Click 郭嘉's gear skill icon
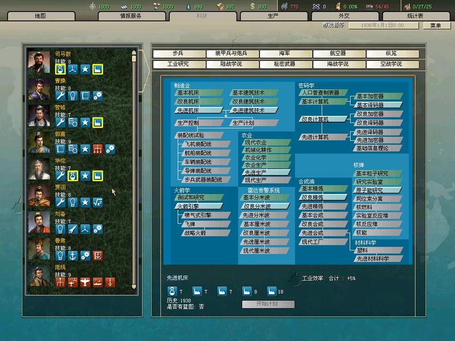Image resolution: width=455 pixels, height=341 pixels. 110,149
